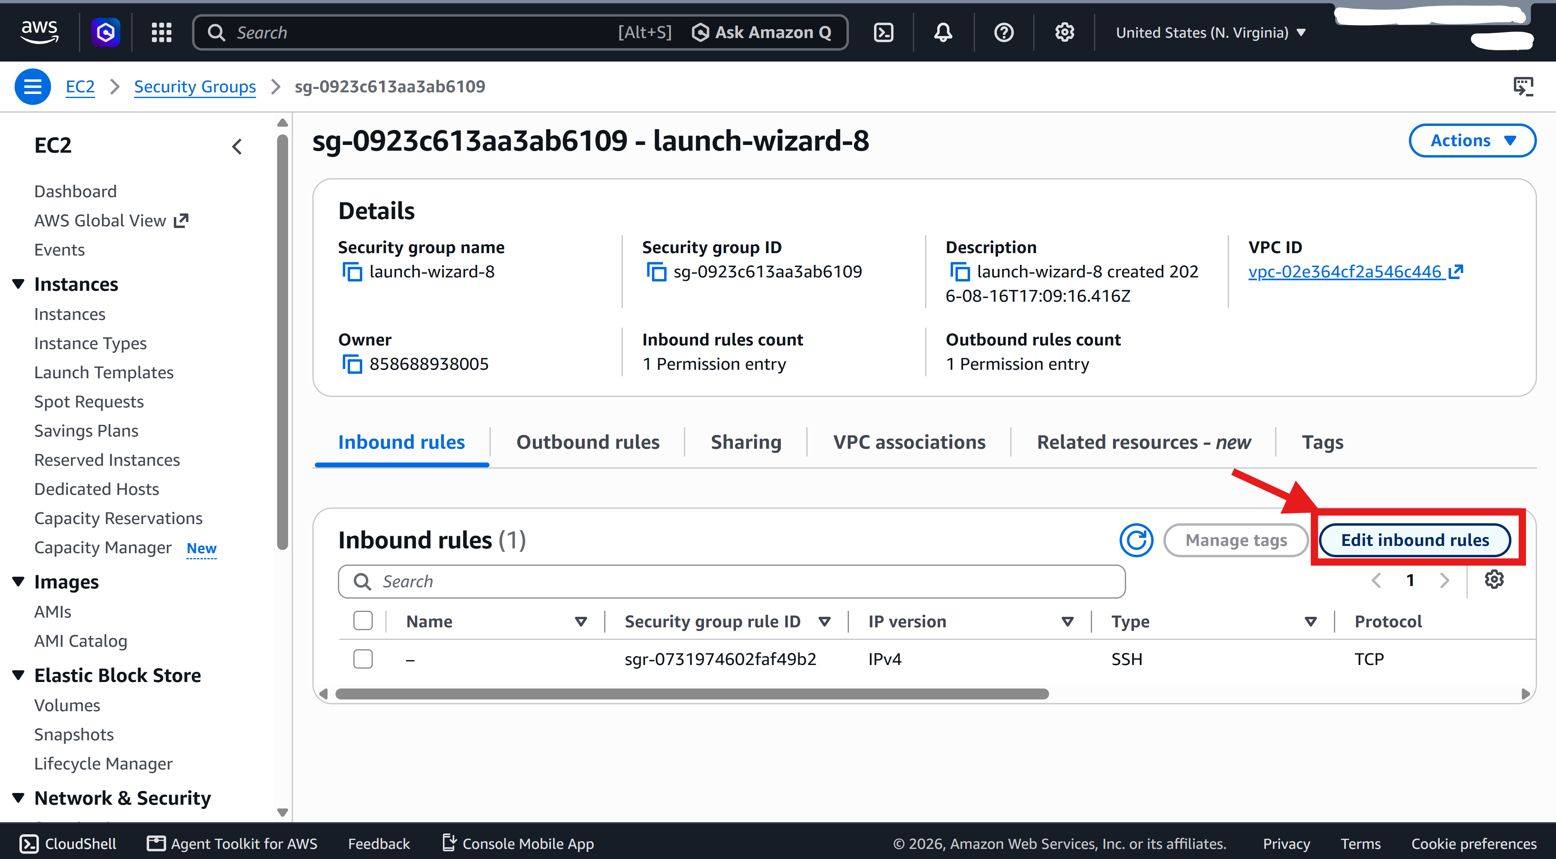Open the VPC ID external link icon
Screen dimensions: 1556x859
(x=1456, y=272)
